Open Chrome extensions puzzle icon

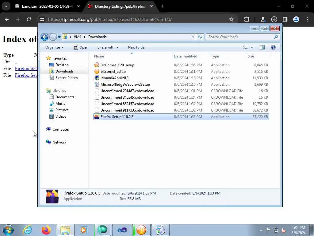tap(247, 19)
